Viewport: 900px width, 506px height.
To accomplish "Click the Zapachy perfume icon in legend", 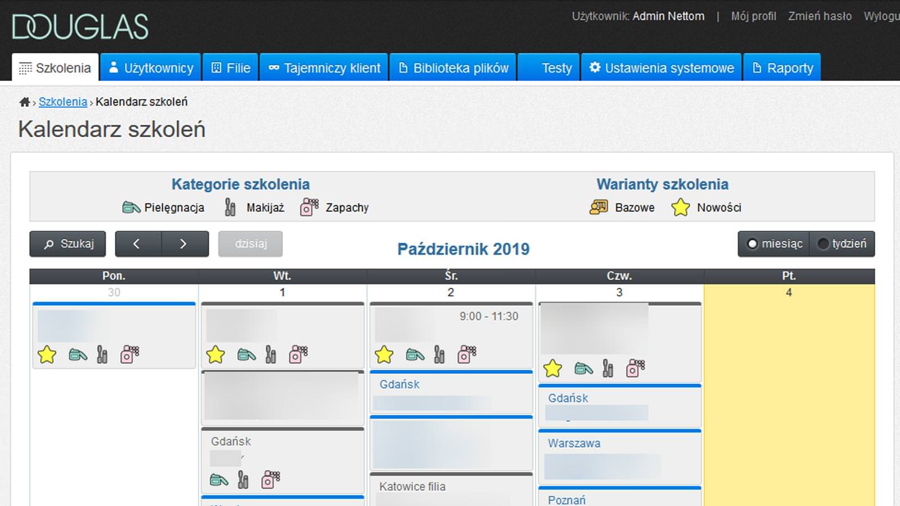I will pos(309,207).
